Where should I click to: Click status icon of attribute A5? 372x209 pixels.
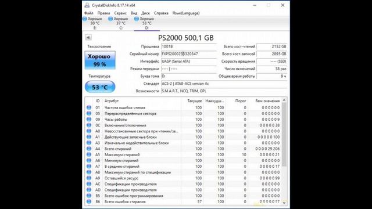click(89, 154)
